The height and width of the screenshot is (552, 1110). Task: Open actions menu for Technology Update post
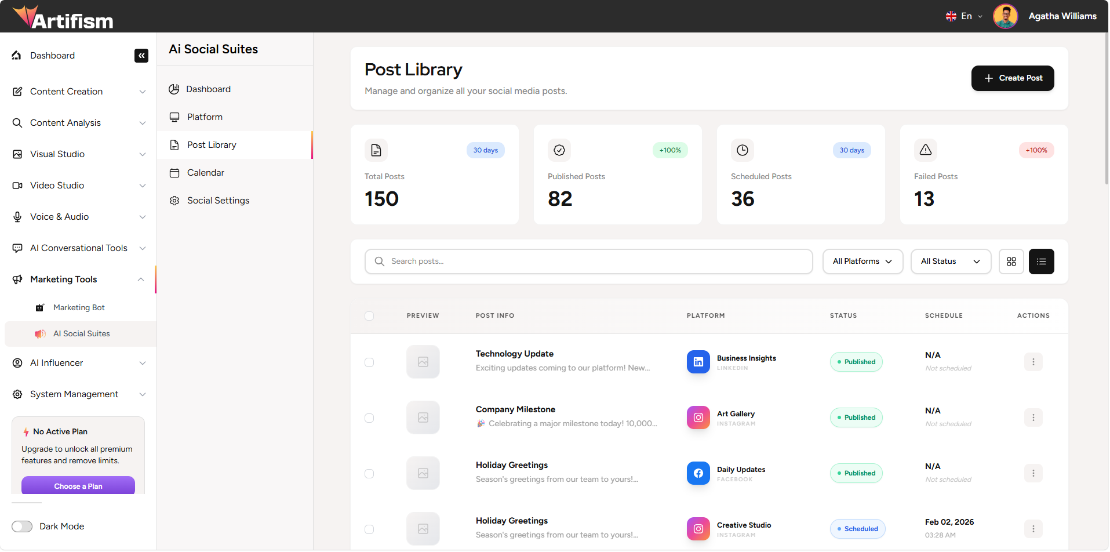click(1033, 362)
